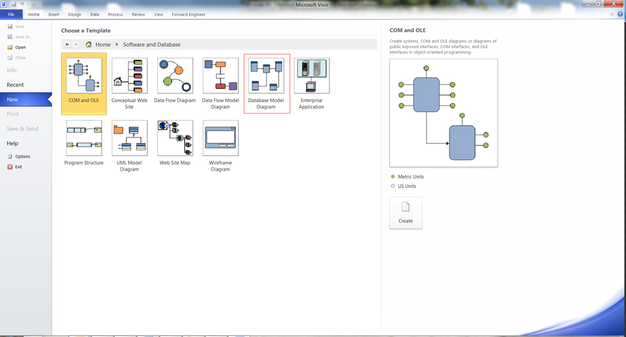626x337 pixels.
Task: Click Options in the File menu sidebar
Action: (x=22, y=156)
